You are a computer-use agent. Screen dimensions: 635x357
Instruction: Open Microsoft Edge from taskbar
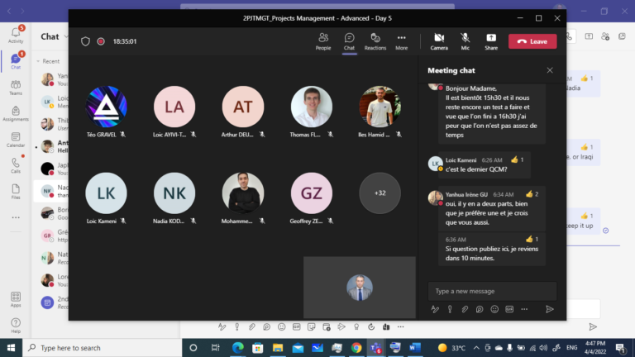click(238, 348)
